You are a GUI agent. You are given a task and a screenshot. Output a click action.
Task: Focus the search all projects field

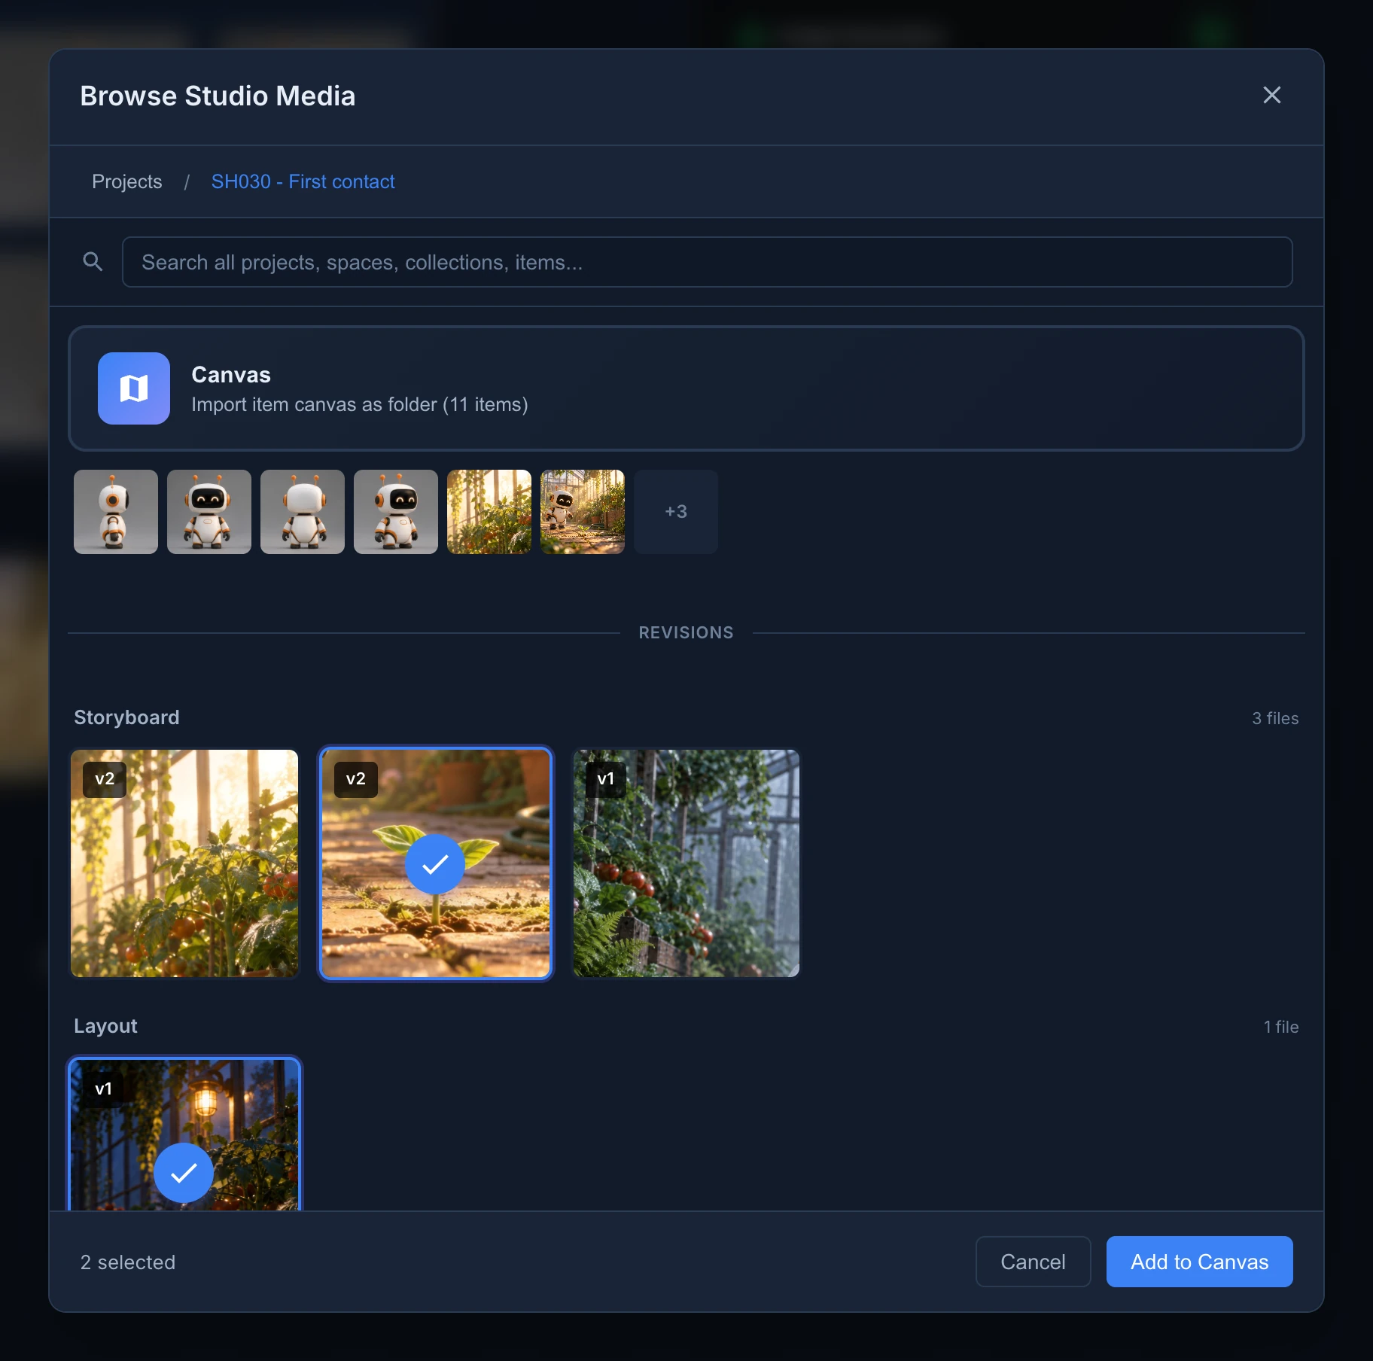coord(707,262)
